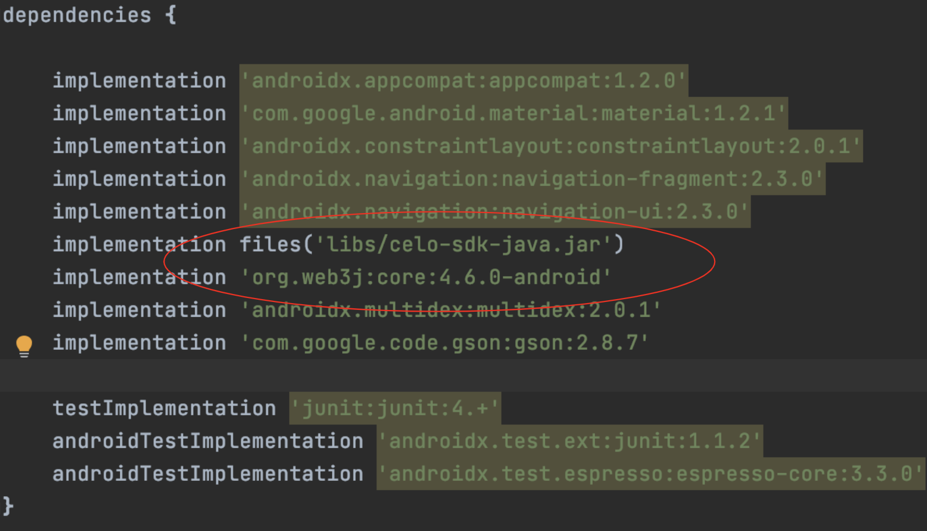Click the files('libs/celo-sdk-java.jar') text

click(432, 244)
